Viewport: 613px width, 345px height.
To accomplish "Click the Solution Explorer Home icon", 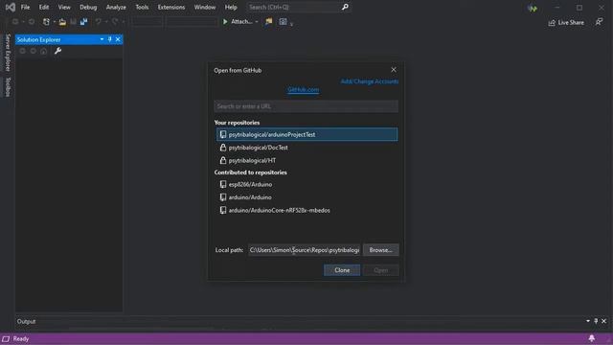I will (44, 51).
